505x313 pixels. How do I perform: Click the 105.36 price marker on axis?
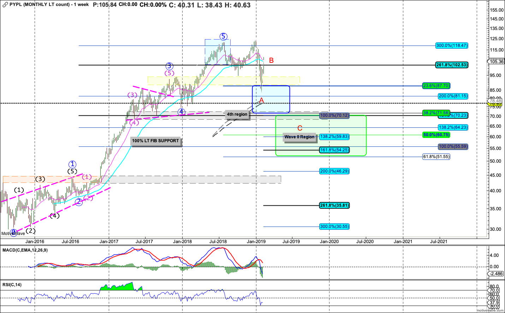(x=497, y=62)
